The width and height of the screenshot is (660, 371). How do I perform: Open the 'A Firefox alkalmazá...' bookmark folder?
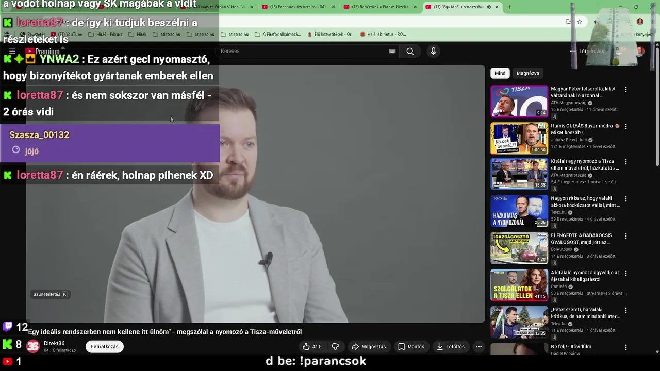coord(277,35)
